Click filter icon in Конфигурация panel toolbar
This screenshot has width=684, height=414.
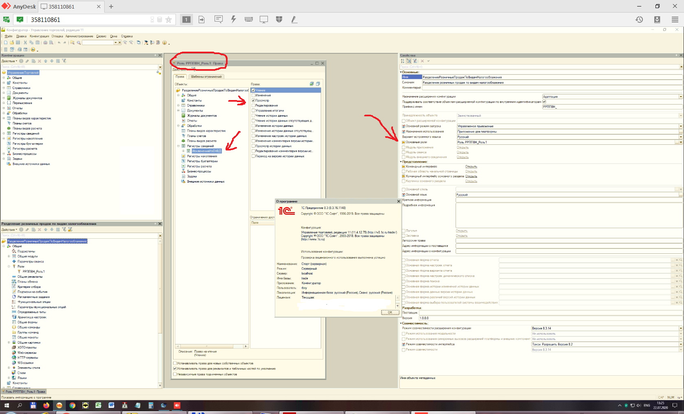point(64,61)
